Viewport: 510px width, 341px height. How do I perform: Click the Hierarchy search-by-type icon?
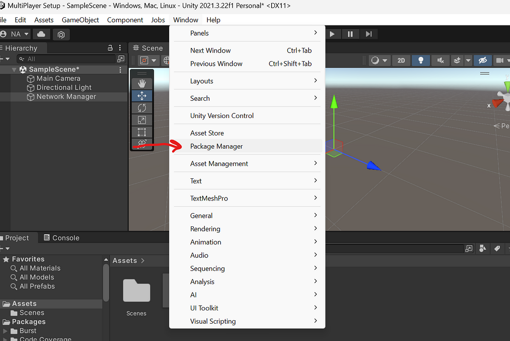click(x=121, y=59)
